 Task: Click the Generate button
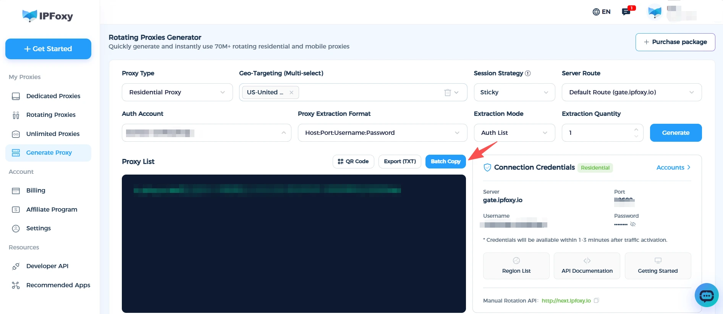click(676, 133)
